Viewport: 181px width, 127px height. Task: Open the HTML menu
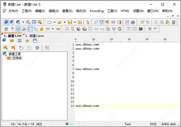[x=125, y=11]
